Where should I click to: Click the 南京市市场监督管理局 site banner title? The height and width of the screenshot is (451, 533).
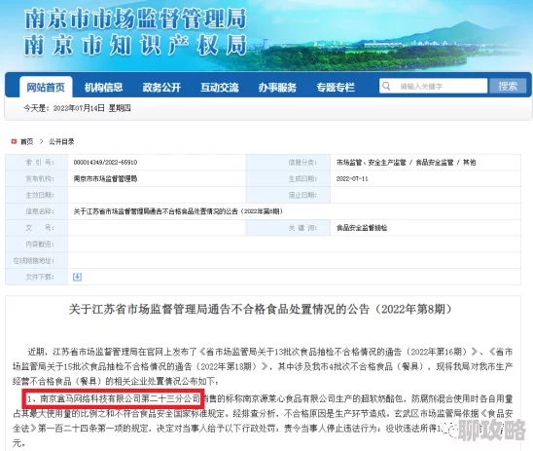click(135, 19)
